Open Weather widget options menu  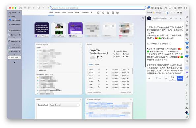click(x=131, y=45)
